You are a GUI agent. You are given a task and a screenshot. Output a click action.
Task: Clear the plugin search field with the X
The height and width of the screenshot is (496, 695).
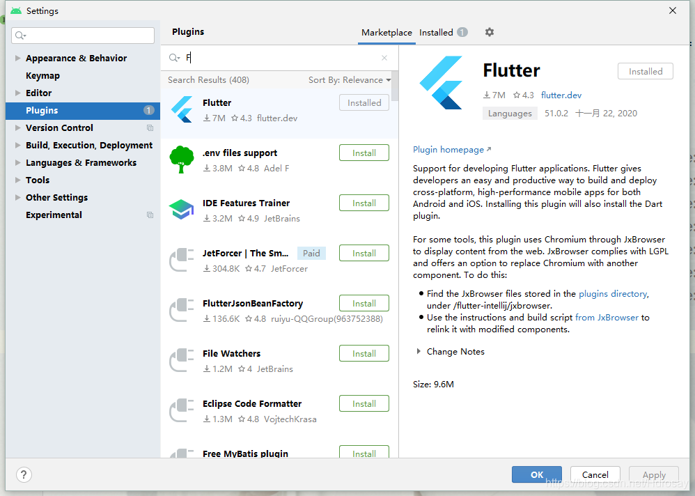pos(384,58)
